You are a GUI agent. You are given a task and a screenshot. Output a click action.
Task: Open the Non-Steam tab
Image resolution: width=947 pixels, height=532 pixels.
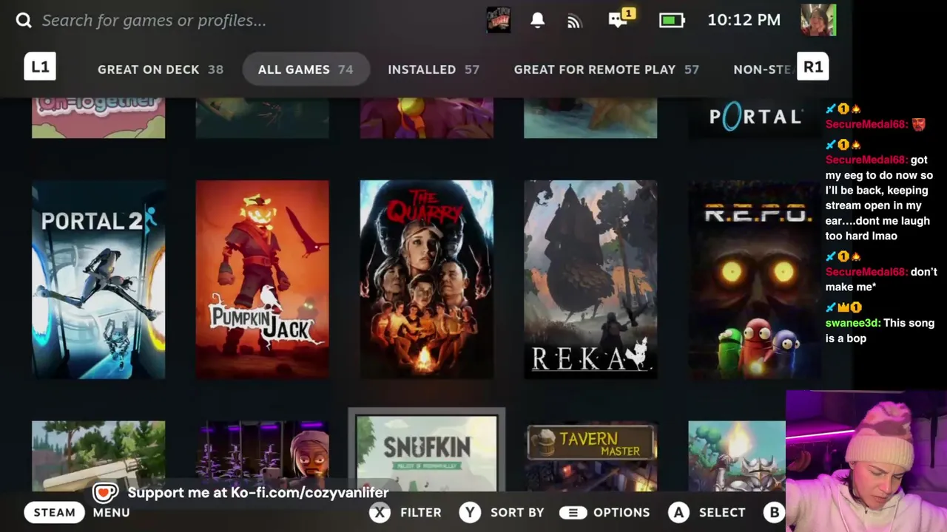point(763,69)
